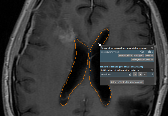168x116 pixels.
Task: Click scrollbar up arrow in findings panel
Action: pyautogui.click(x=155, y=46)
